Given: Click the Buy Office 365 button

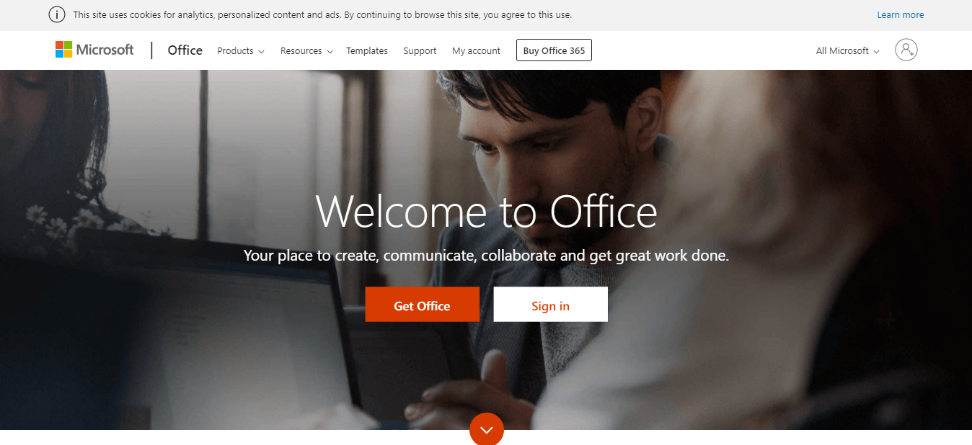Looking at the screenshot, I should point(554,50).
